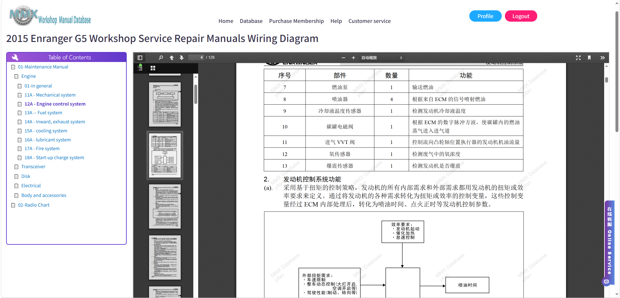Open 11A - Mechanical system chapter
Viewport: 620px width, 298px height.
50,95
